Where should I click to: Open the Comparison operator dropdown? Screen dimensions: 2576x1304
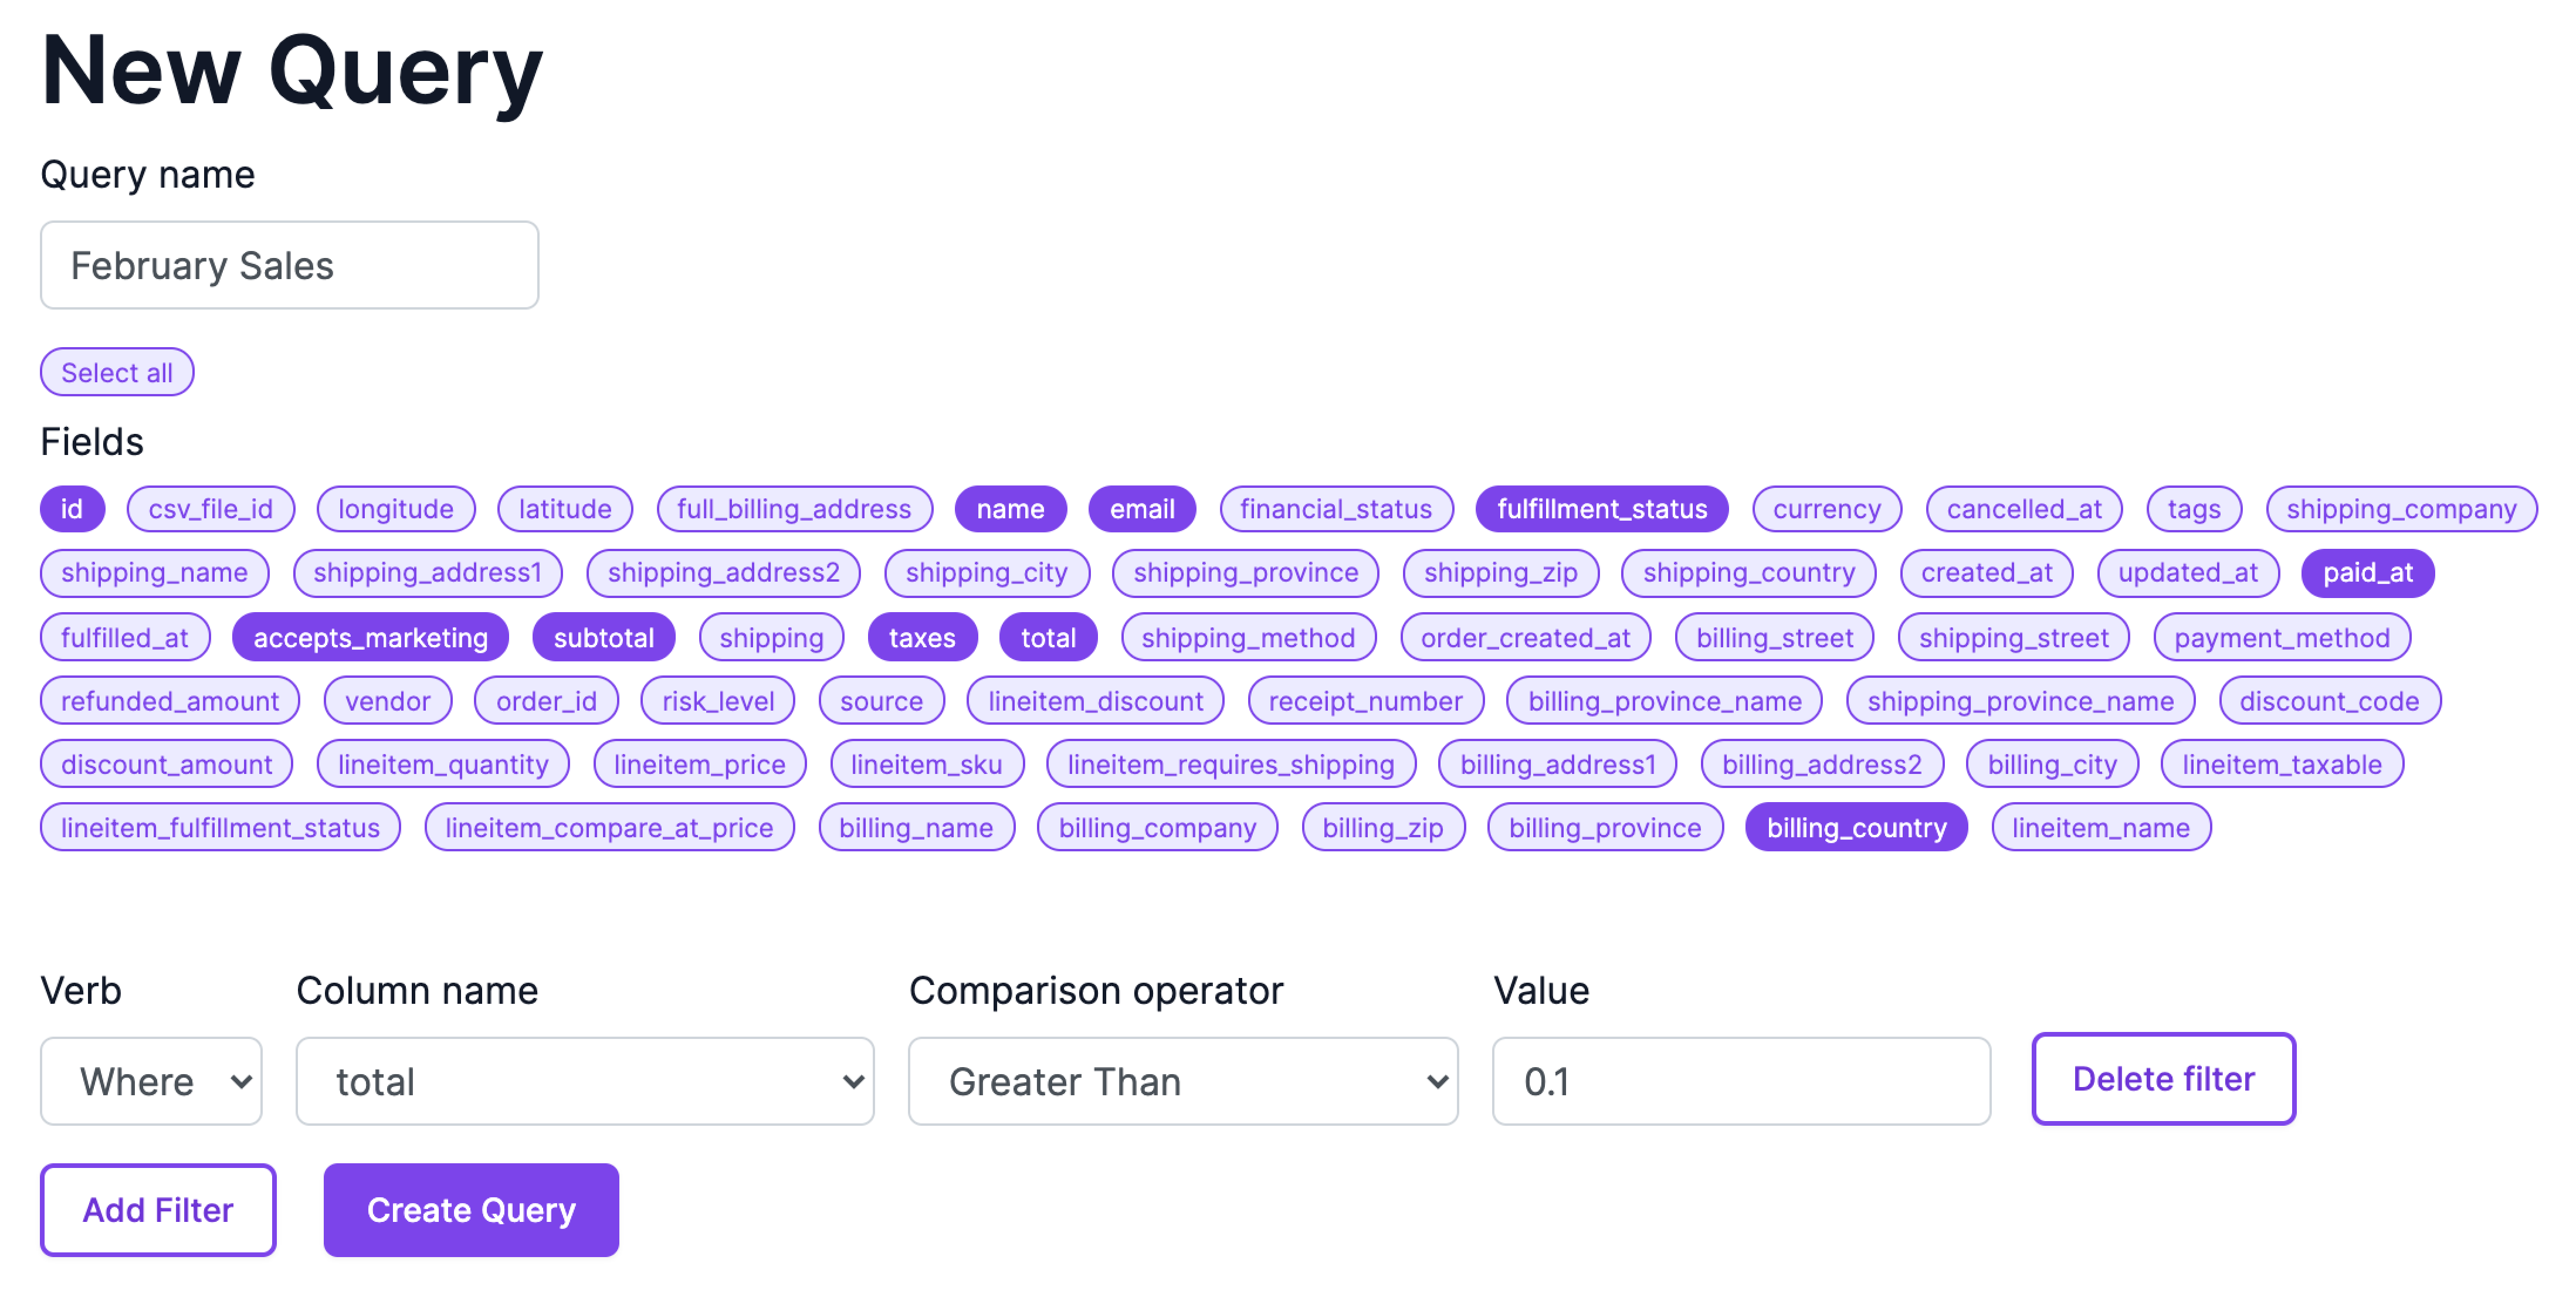pyautogui.click(x=1183, y=1081)
